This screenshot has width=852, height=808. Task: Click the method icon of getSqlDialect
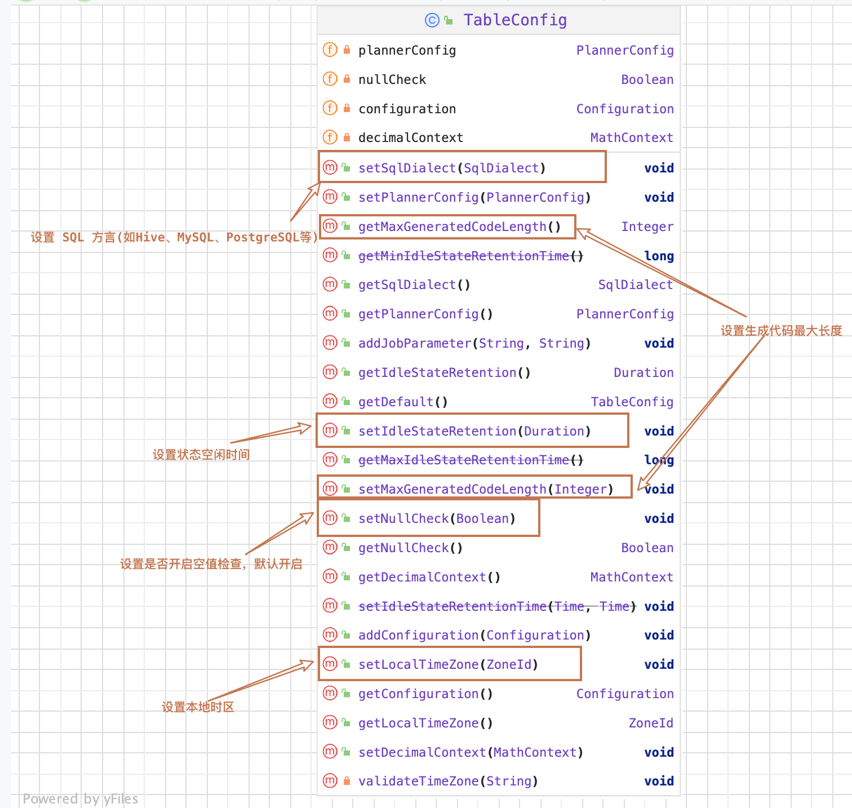(330, 284)
